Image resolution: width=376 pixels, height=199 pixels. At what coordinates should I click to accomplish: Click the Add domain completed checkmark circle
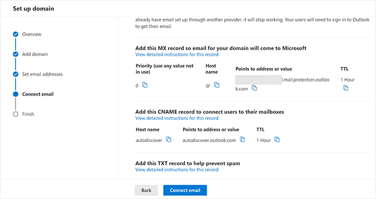pyautogui.click(x=15, y=54)
